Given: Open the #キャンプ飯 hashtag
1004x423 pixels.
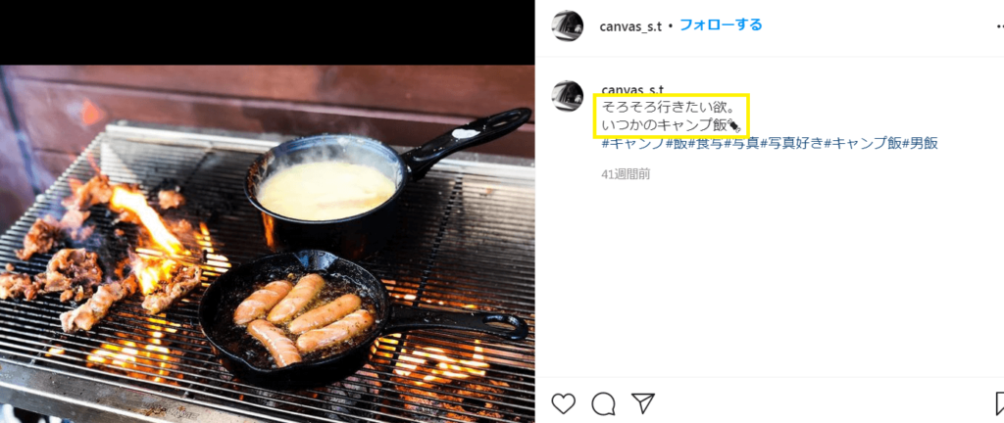Looking at the screenshot, I should click(x=863, y=144).
